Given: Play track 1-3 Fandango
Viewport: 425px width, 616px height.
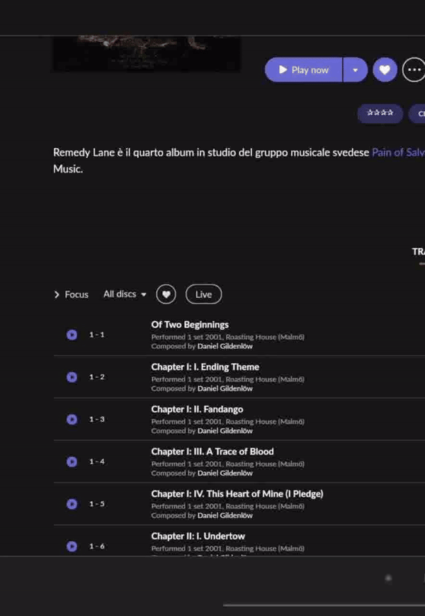Looking at the screenshot, I should [72, 420].
